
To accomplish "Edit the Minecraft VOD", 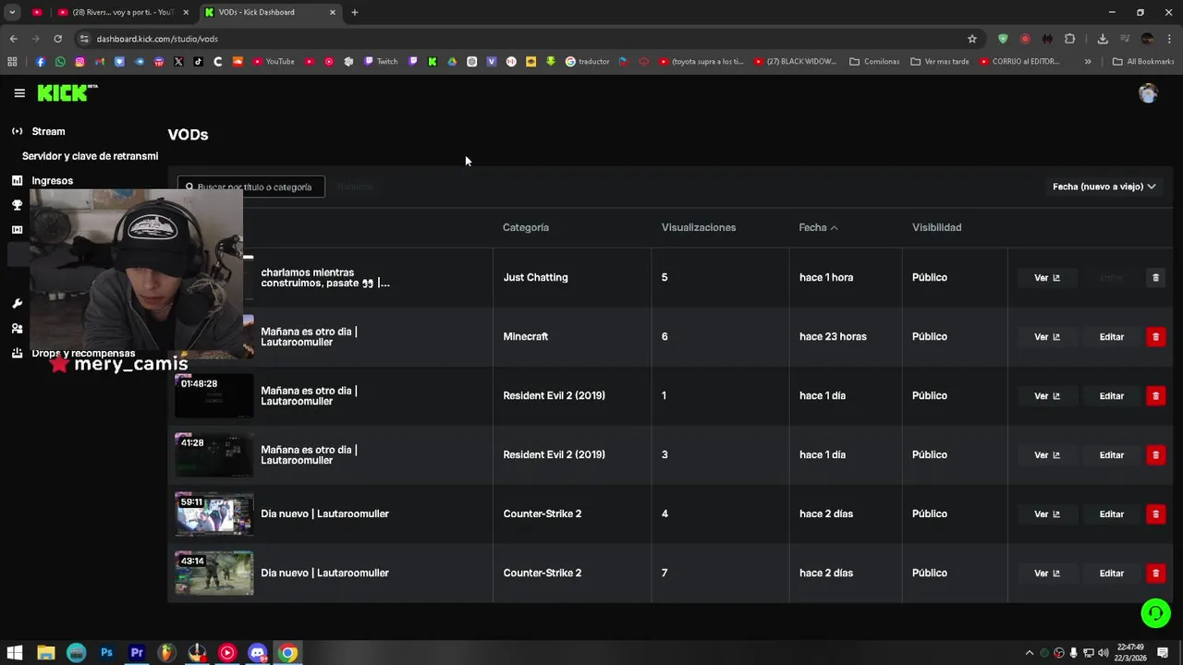I will tap(1112, 337).
